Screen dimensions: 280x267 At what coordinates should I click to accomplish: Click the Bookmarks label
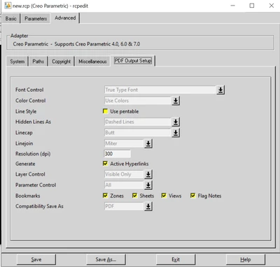click(28, 196)
